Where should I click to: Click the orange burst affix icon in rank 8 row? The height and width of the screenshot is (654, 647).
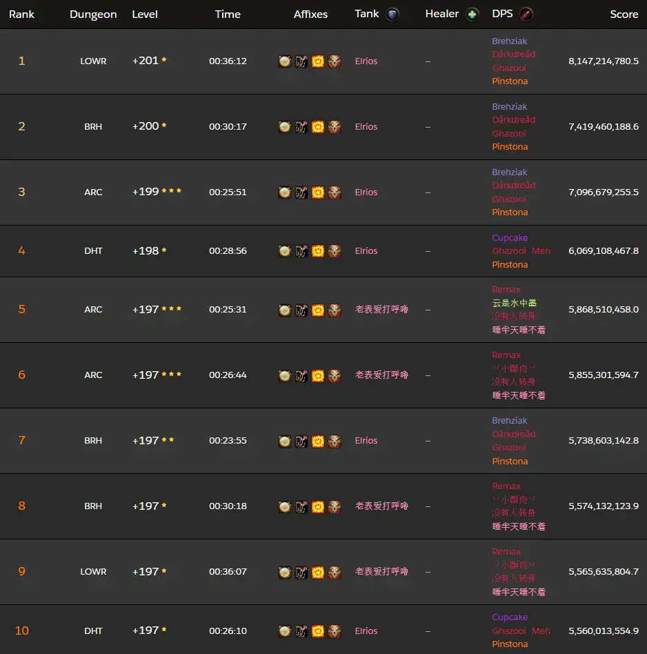[318, 506]
